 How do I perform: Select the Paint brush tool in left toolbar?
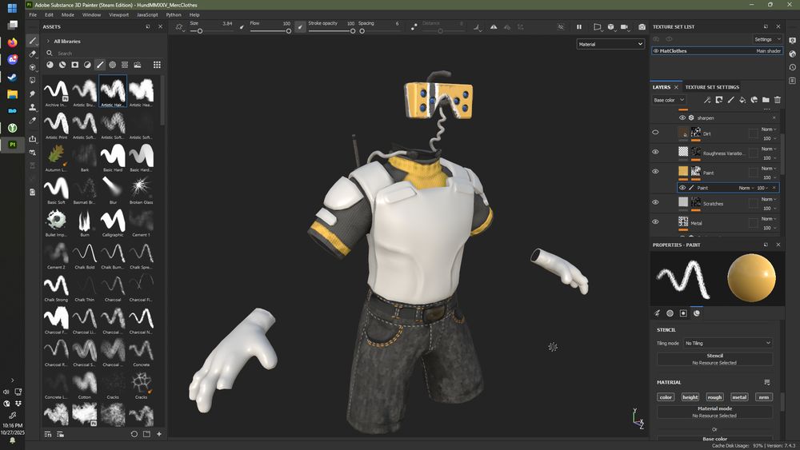[32, 41]
